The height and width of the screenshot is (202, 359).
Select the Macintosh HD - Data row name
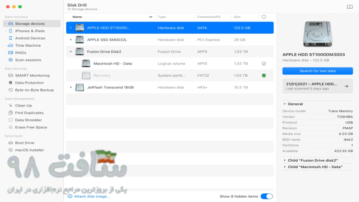point(113,63)
